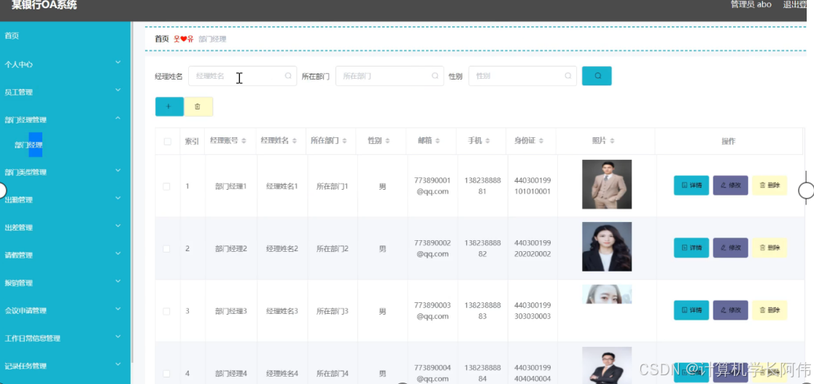Collapse 部门经理管理 sidebar menu chevron
This screenshot has height=384, width=814.
[118, 118]
